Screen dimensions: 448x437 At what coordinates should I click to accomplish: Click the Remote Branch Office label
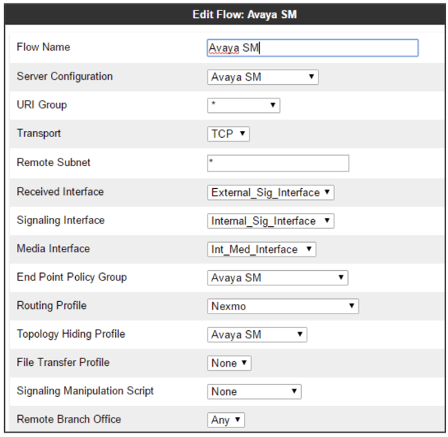pyautogui.click(x=69, y=419)
